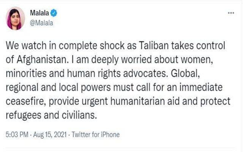This screenshot has width=243, height=152.
Task: Click the phrase 'refugees and civilians'
Action: click(x=51, y=115)
